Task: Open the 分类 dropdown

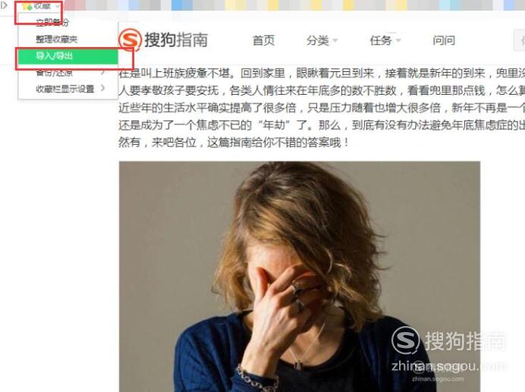Action: (x=322, y=40)
